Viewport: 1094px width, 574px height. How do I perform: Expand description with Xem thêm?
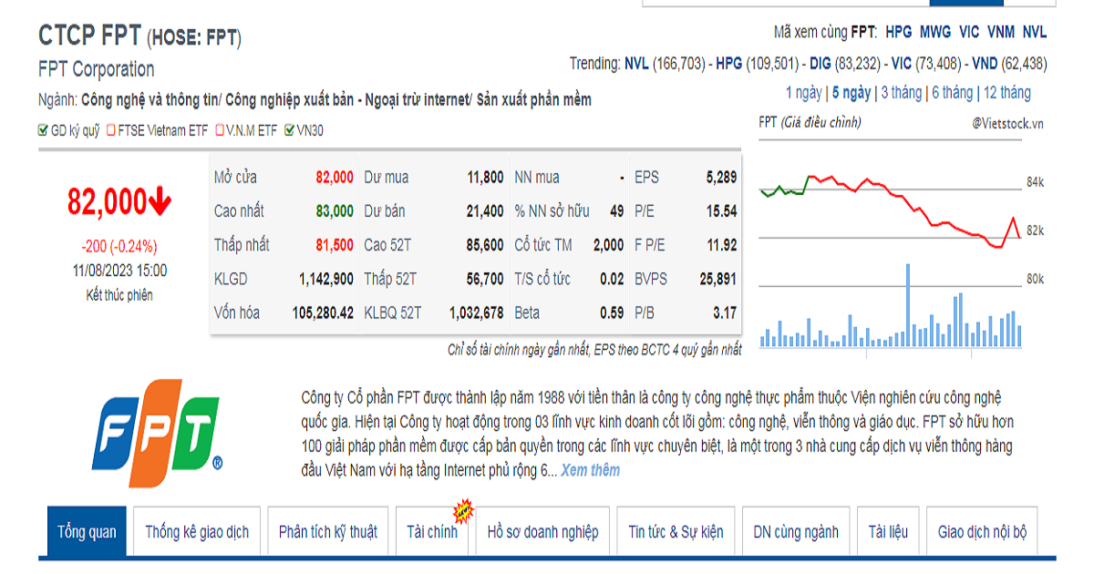[x=590, y=470]
